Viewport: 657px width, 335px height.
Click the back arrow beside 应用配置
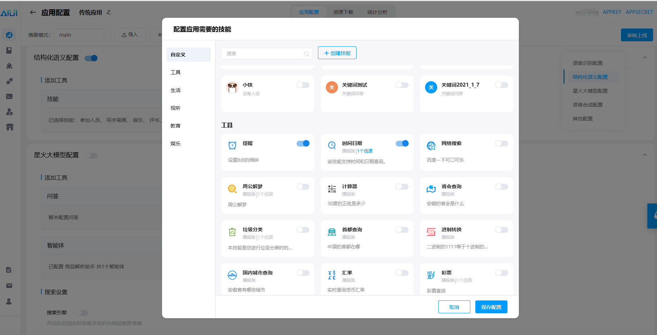[x=33, y=12]
